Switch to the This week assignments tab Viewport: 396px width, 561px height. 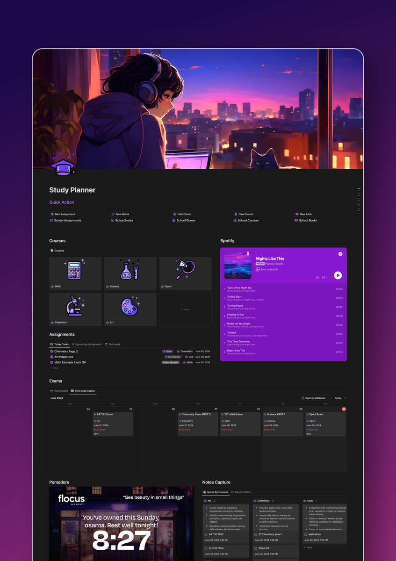click(113, 344)
